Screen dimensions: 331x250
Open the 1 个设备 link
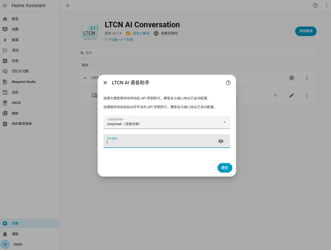pos(111,40)
